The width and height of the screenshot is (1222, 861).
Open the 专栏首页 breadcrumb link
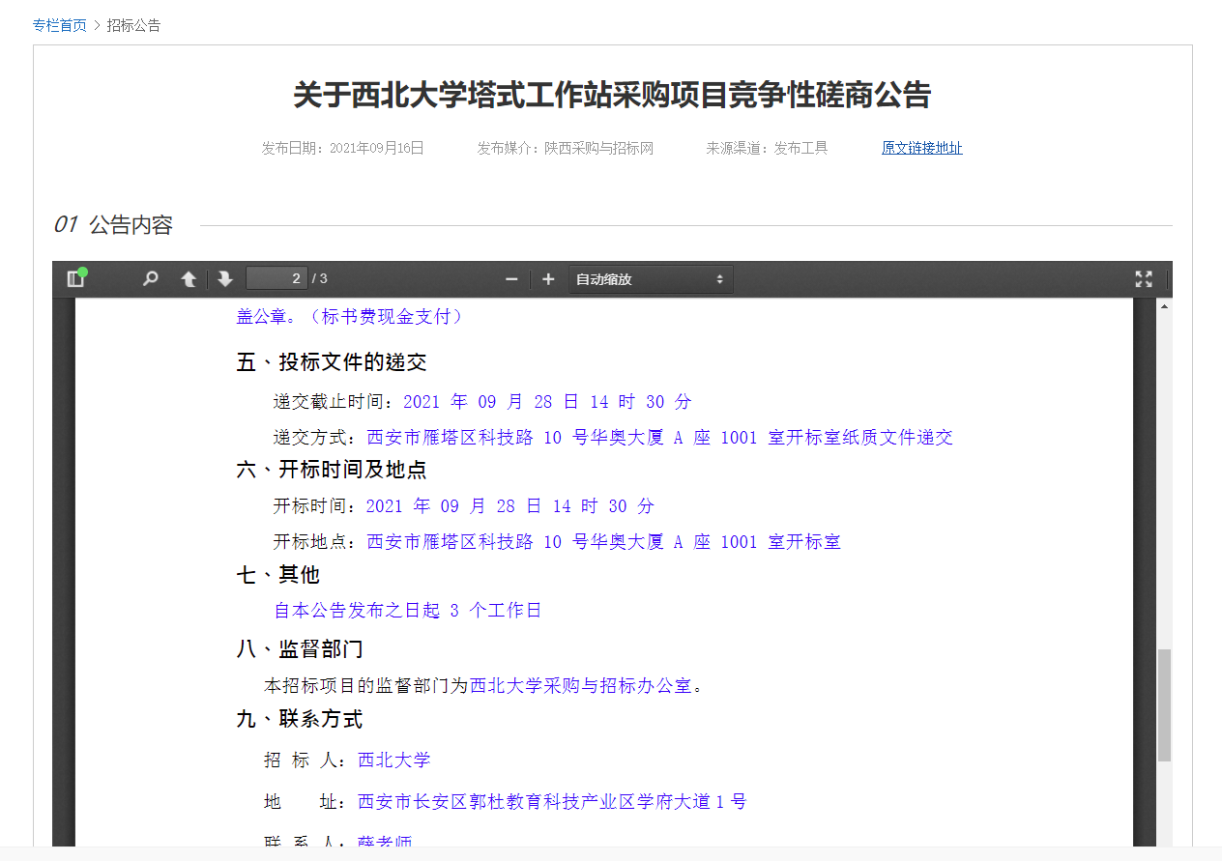point(60,25)
